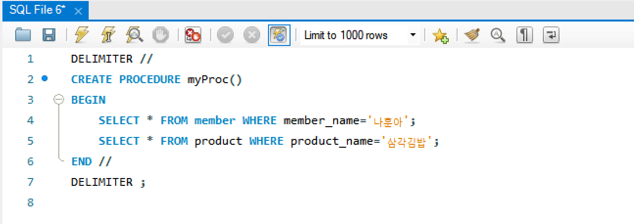Run EXPLAIN with the magnifier-lightning icon
Image resolution: width=634 pixels, height=224 pixels.
pyautogui.click(x=134, y=35)
